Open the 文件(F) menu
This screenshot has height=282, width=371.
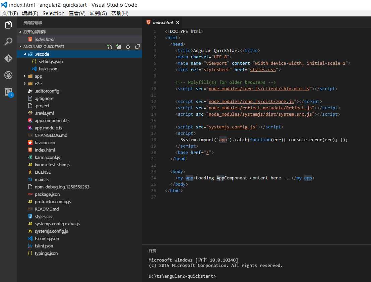pyautogui.click(x=10, y=13)
